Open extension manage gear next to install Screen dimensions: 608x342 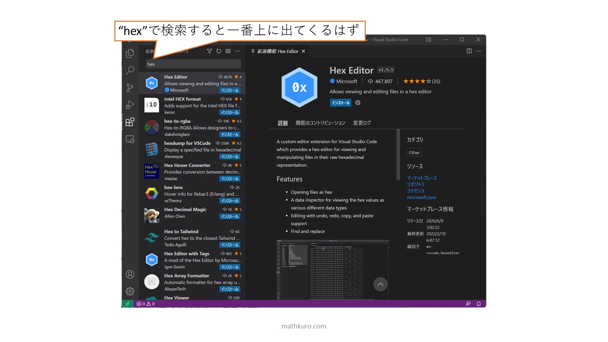tap(358, 103)
